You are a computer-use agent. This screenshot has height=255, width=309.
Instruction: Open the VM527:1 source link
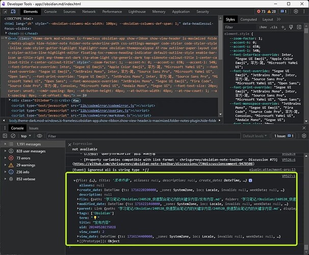tap(289, 176)
